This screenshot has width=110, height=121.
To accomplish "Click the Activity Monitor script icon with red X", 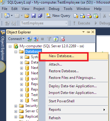I will (x=62, y=39).
